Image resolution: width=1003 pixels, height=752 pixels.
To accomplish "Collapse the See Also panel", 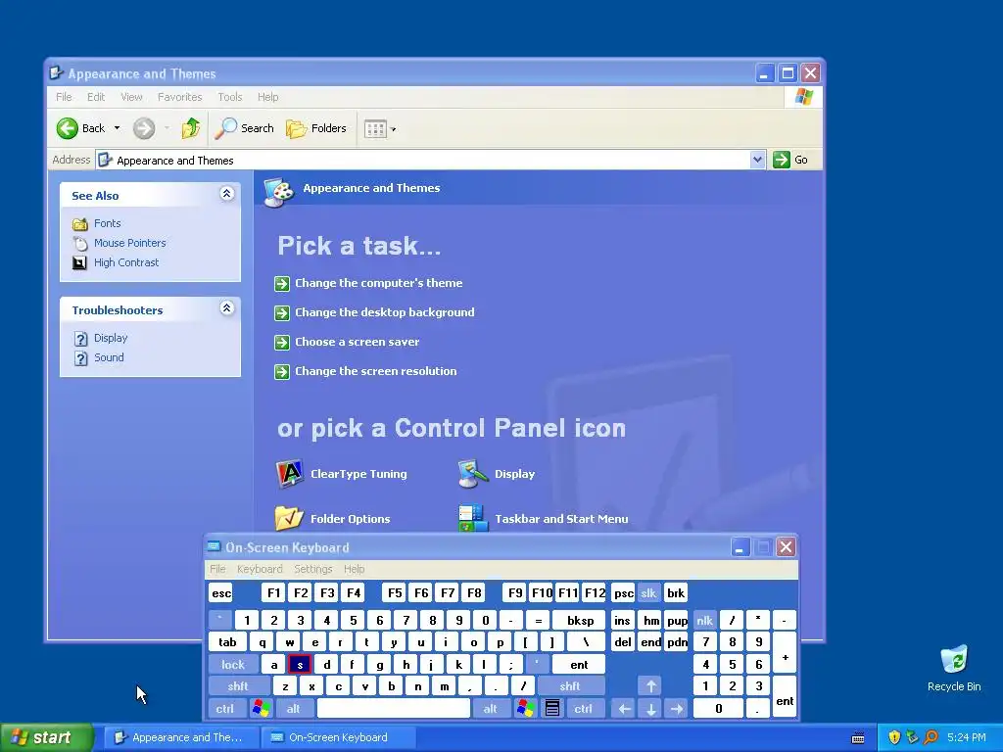I will (226, 194).
